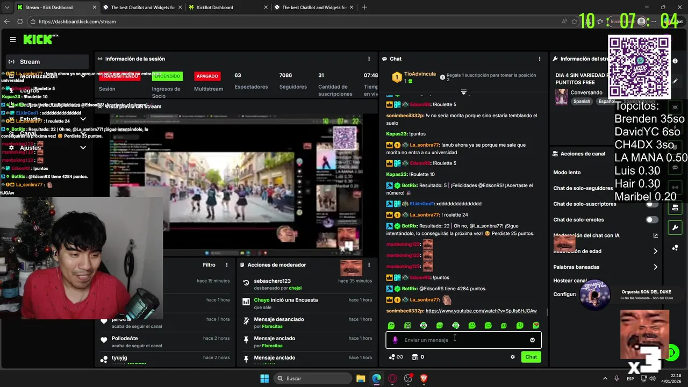Click the stream preview video thumbnail

236,185
